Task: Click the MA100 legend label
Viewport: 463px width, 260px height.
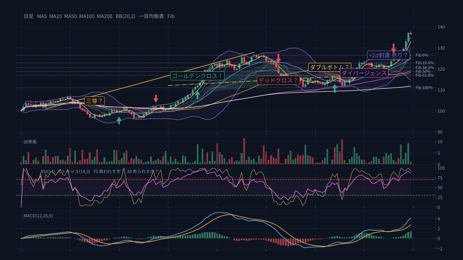Action: 87,16
